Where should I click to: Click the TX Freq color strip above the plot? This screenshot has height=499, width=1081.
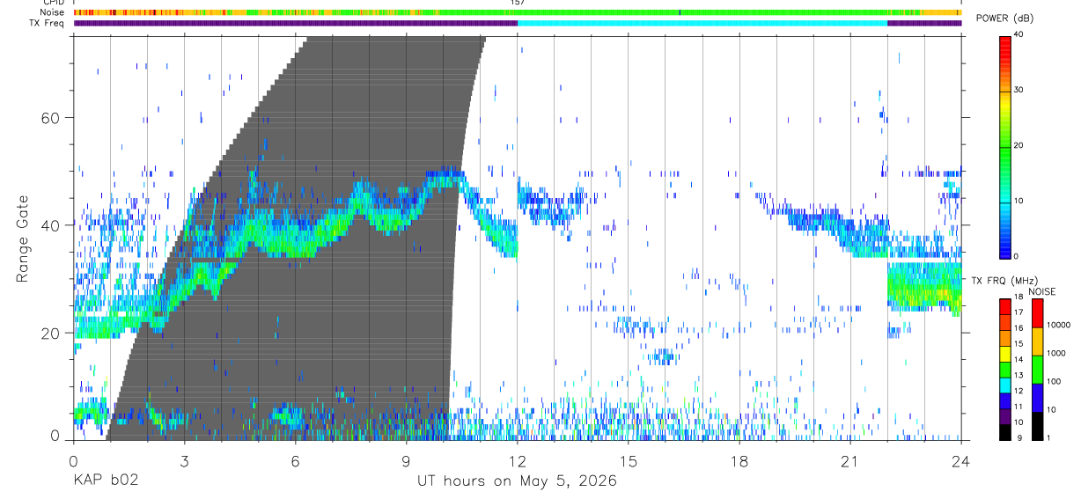(x=518, y=23)
